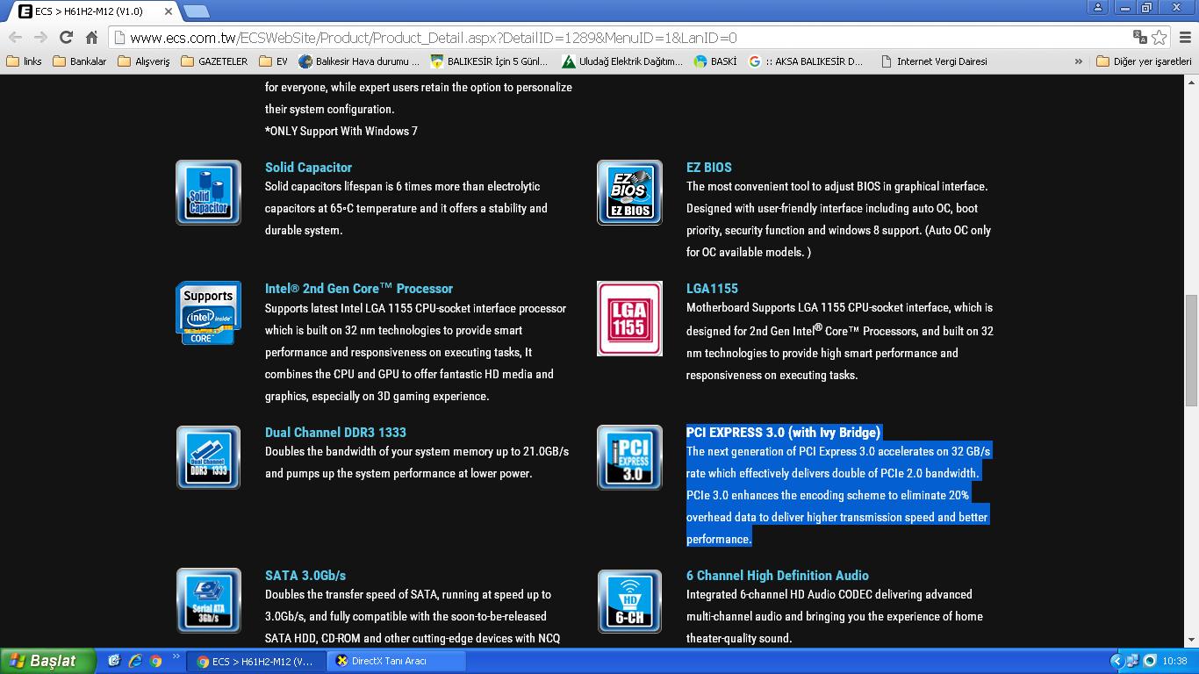1199x674 pixels.
Task: Select the 'ECS > H61H2-M12 (V1.0)' browser tab
Action: (92, 11)
